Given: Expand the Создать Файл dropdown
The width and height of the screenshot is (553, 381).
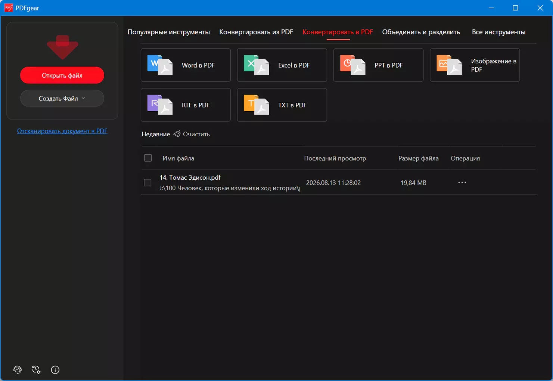Looking at the screenshot, I should 62,98.
